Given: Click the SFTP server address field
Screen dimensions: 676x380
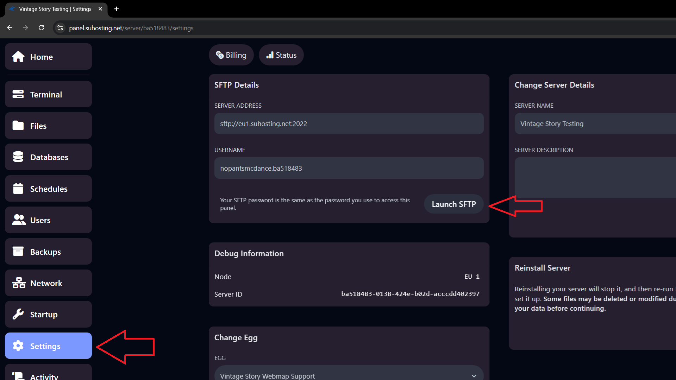Looking at the screenshot, I should [349, 123].
